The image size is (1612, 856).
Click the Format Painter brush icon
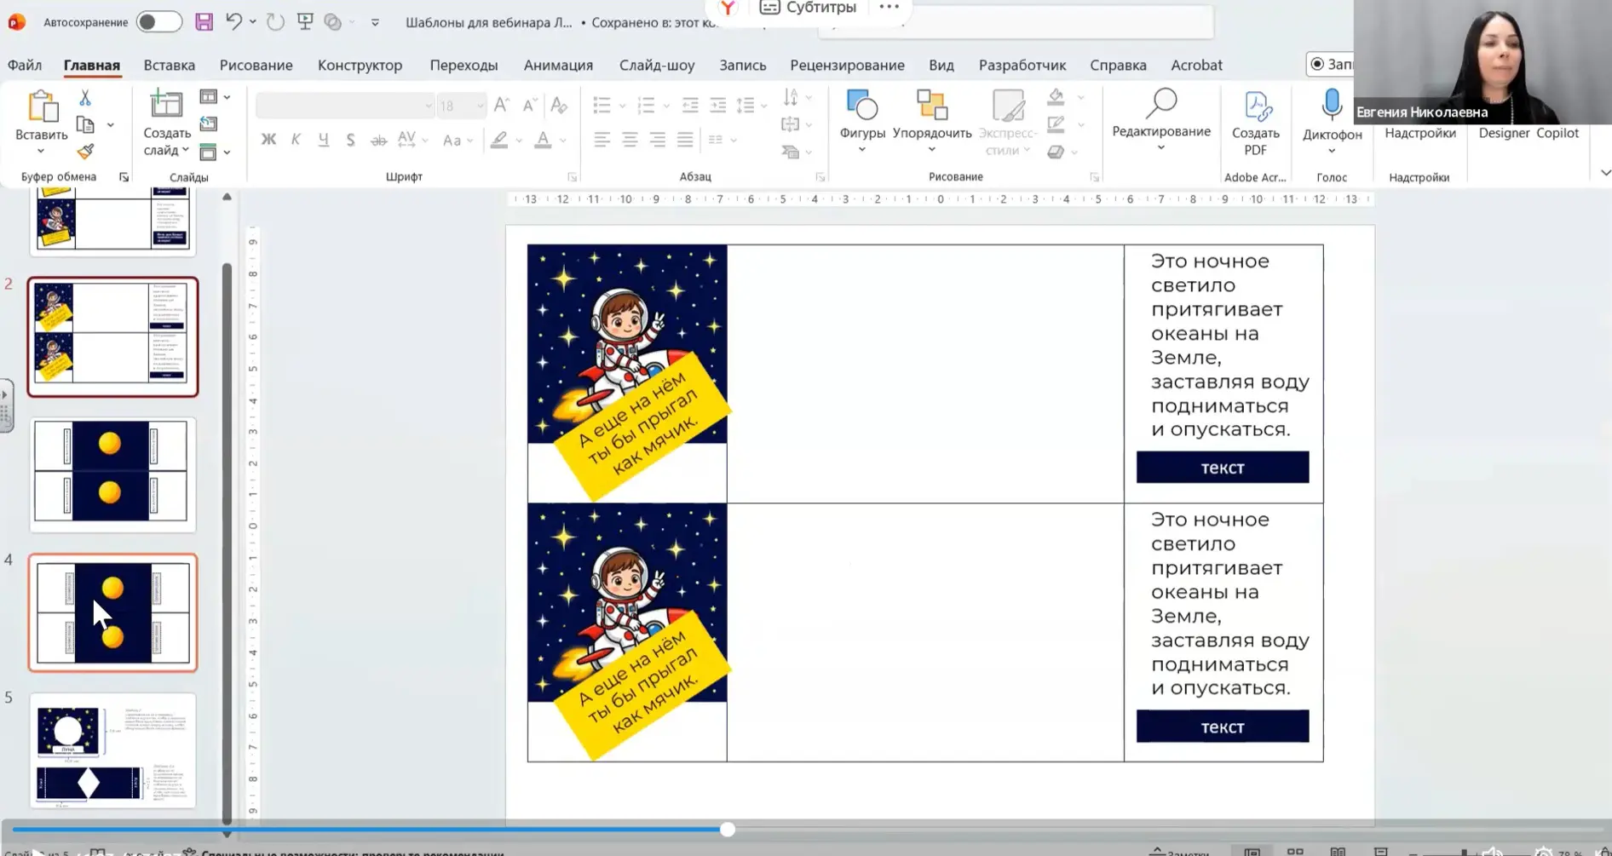85,152
